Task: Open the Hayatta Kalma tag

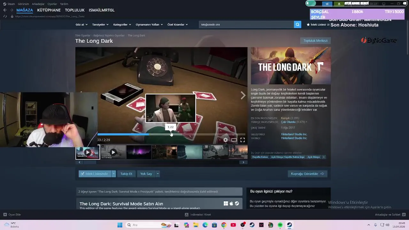Action: [260, 157]
